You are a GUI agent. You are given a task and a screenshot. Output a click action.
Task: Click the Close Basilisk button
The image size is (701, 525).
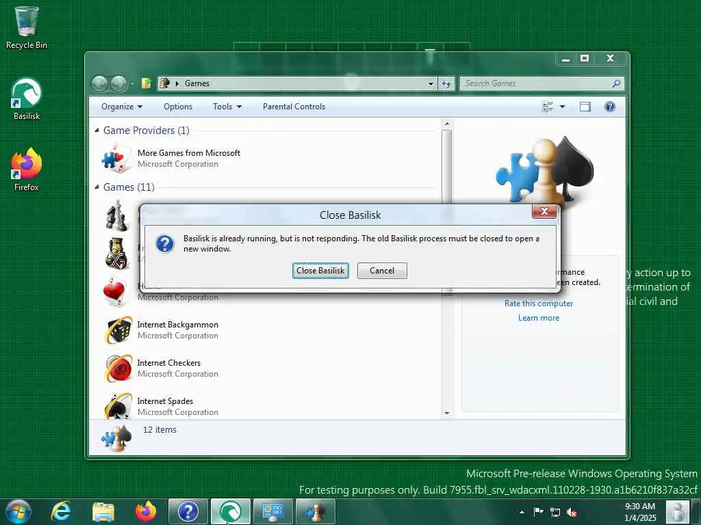tap(320, 271)
